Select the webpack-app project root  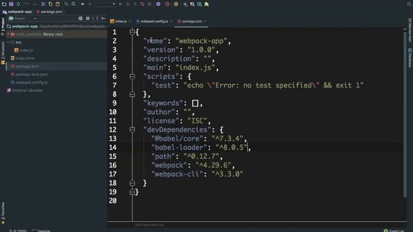(25, 26)
